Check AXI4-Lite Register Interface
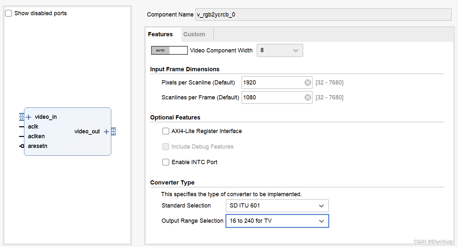 click(166, 131)
